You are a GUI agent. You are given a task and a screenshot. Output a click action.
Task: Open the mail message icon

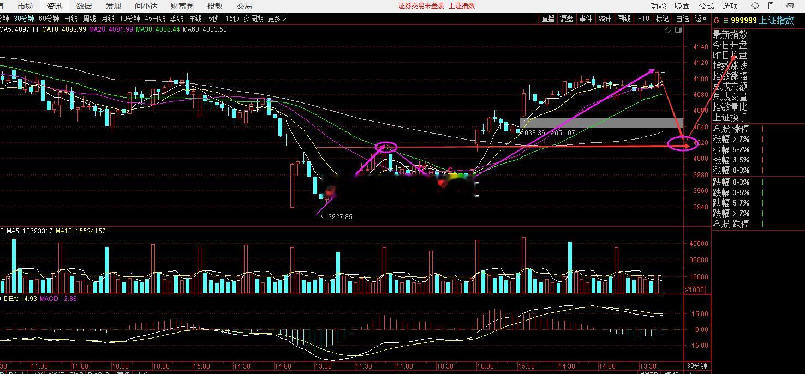(x=789, y=5)
